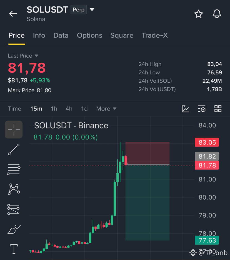Select the crosshair cursor tool
The width and height of the screenshot is (230, 260).
[14, 129]
